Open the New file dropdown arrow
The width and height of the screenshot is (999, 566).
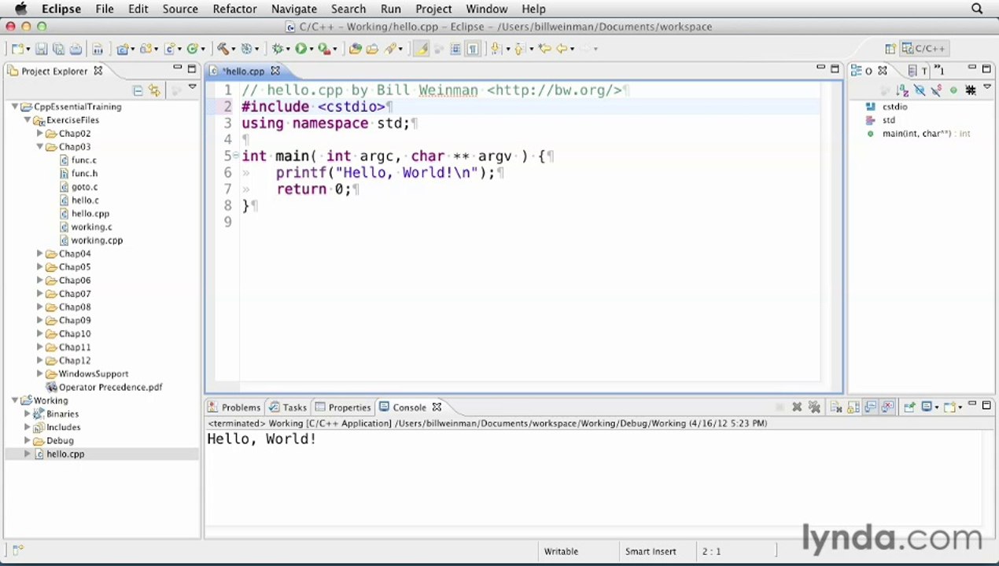tap(28, 50)
